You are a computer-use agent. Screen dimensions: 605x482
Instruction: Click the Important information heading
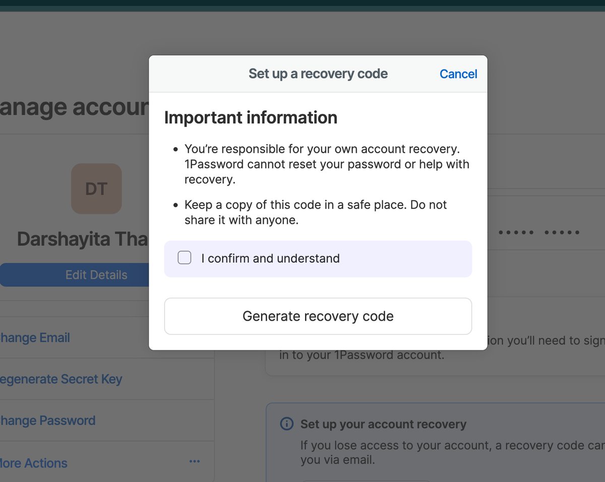(x=251, y=117)
